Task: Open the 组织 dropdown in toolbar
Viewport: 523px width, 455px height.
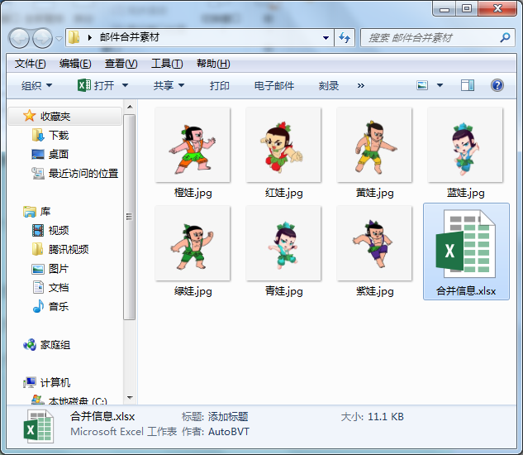Action: (x=36, y=85)
